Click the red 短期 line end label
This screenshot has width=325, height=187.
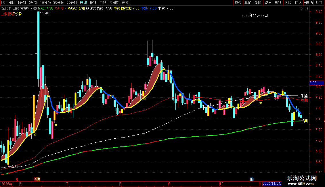point(304,100)
